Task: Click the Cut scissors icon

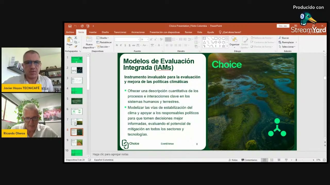Action: [x=76, y=38]
